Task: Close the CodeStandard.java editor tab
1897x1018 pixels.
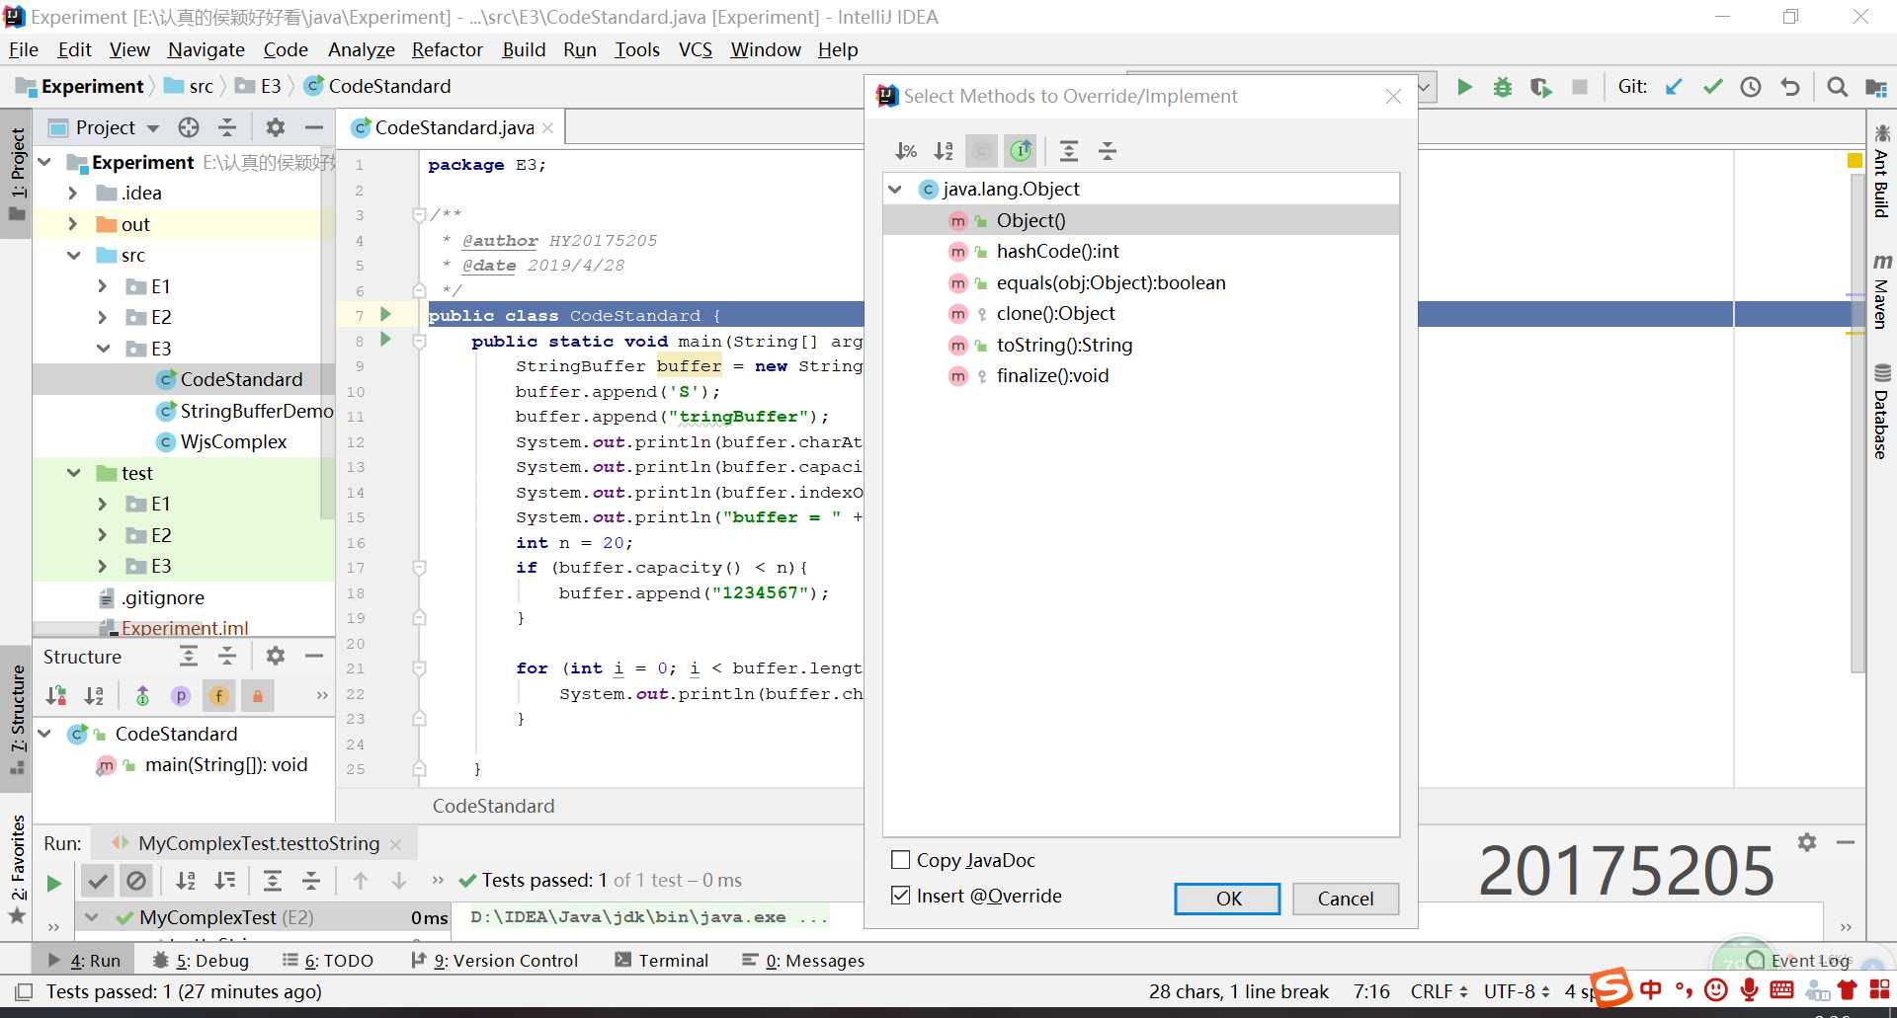Action: point(547,128)
